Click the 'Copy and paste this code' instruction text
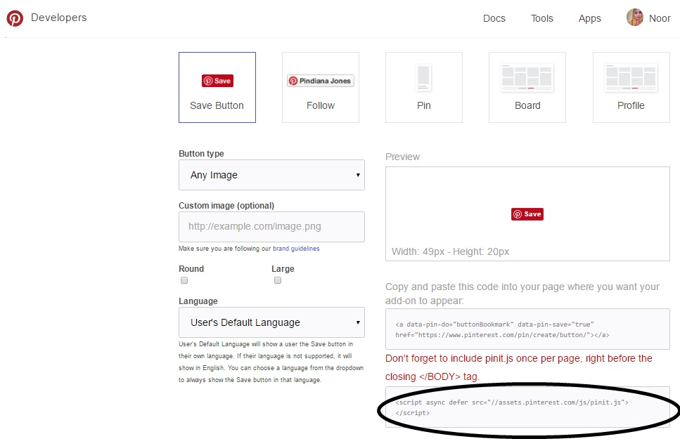The width and height of the screenshot is (680, 446). pos(522,294)
